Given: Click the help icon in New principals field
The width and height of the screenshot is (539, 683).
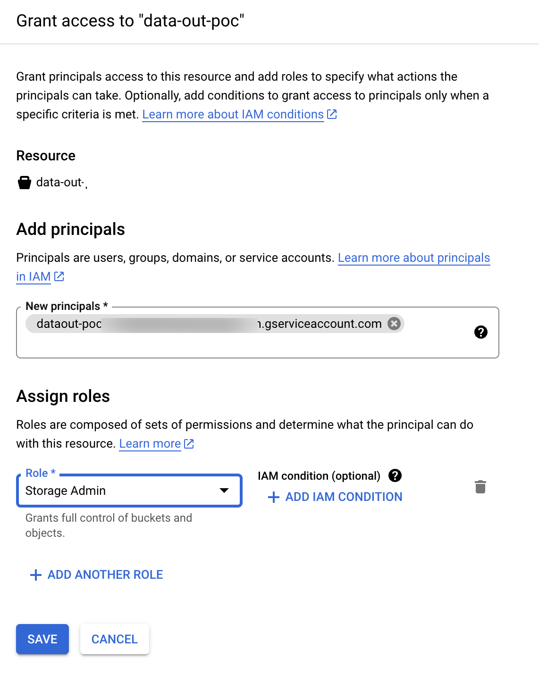Looking at the screenshot, I should click(x=480, y=332).
